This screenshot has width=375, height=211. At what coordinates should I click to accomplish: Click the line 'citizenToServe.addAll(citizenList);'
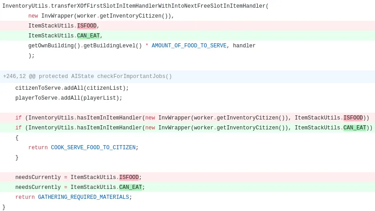(x=72, y=88)
